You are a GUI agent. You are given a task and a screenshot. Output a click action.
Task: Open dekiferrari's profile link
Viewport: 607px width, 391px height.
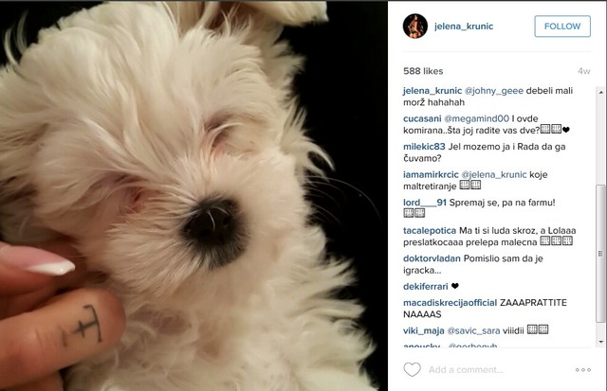click(x=426, y=286)
